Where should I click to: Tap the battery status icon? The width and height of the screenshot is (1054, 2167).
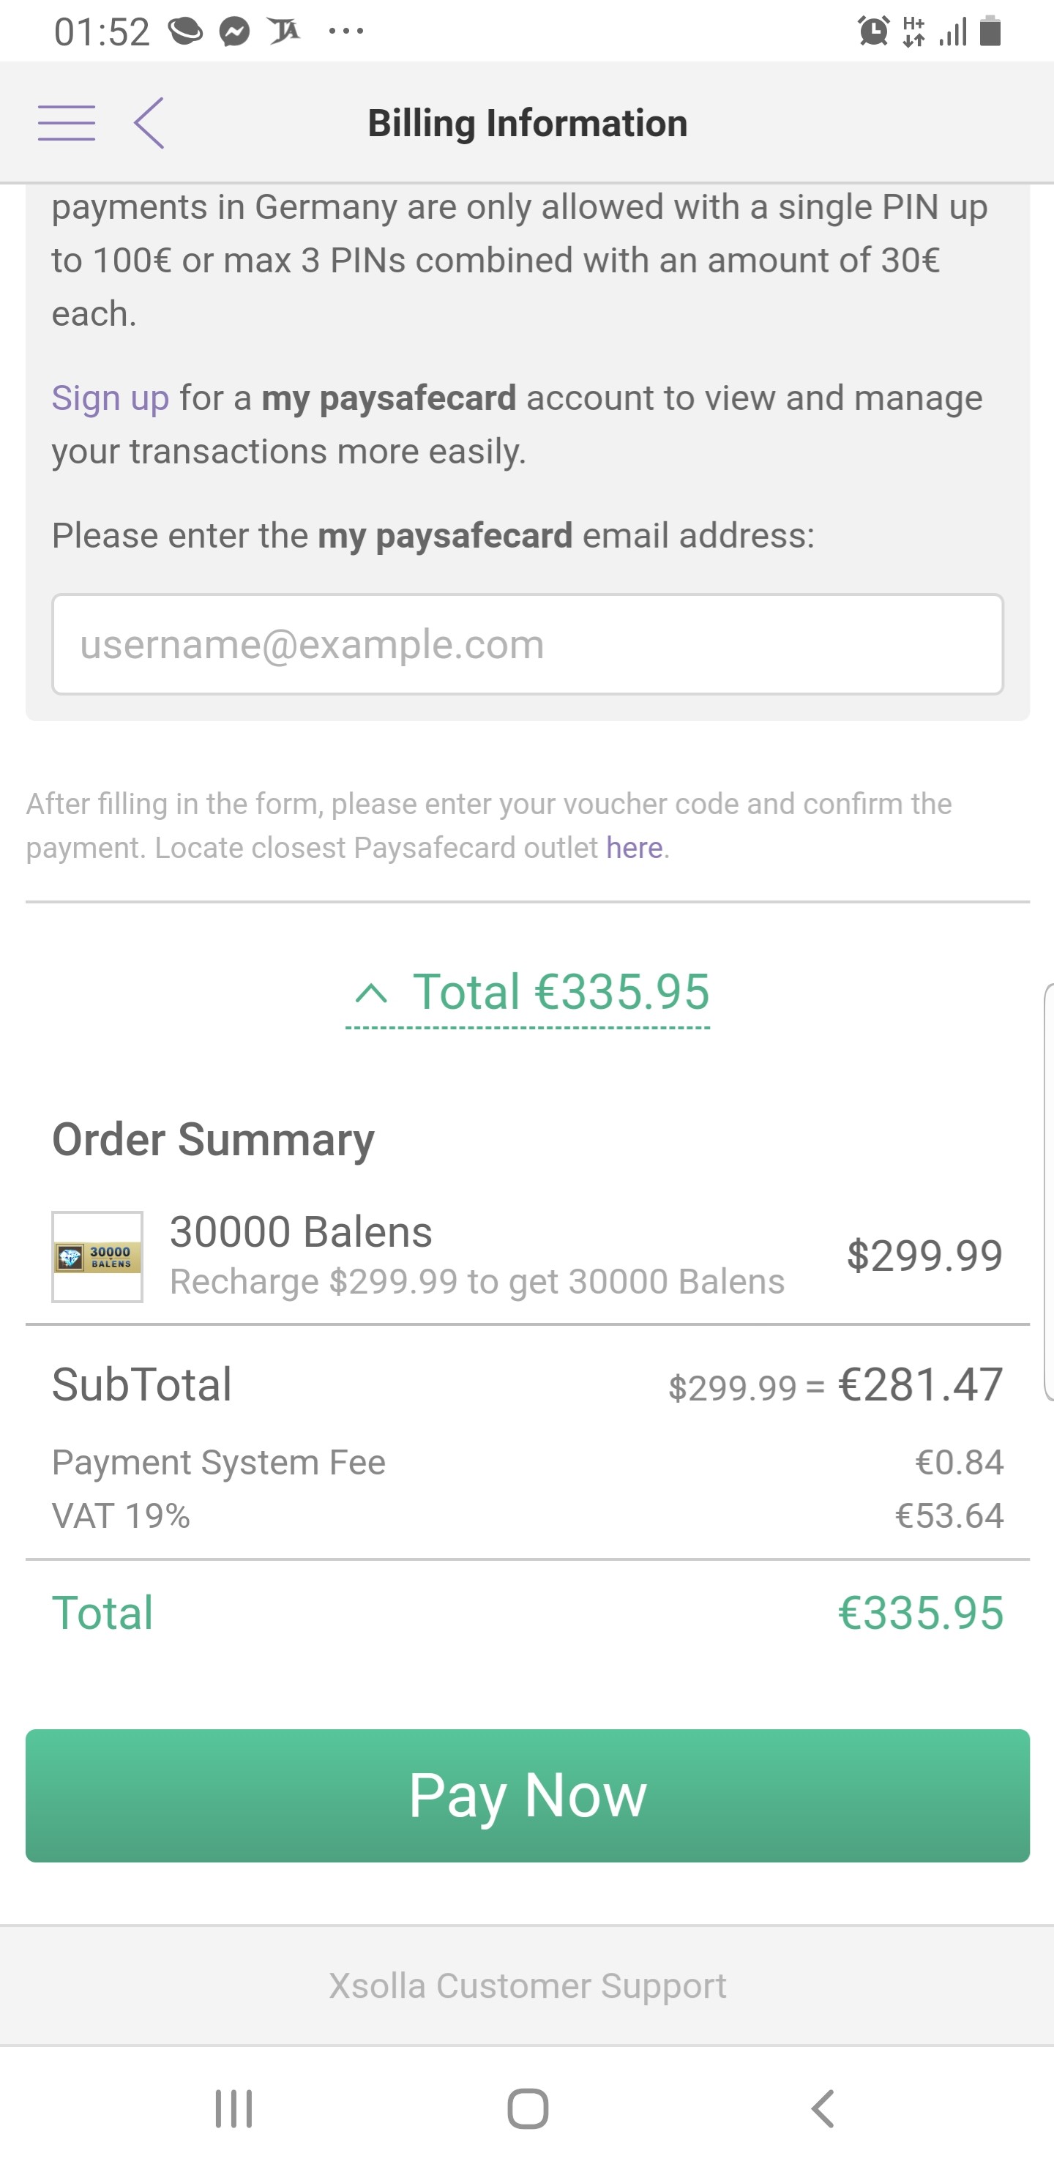[x=991, y=32]
